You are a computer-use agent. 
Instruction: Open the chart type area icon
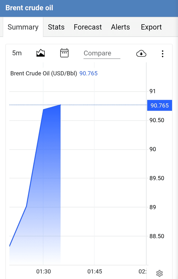pyautogui.click(x=41, y=53)
